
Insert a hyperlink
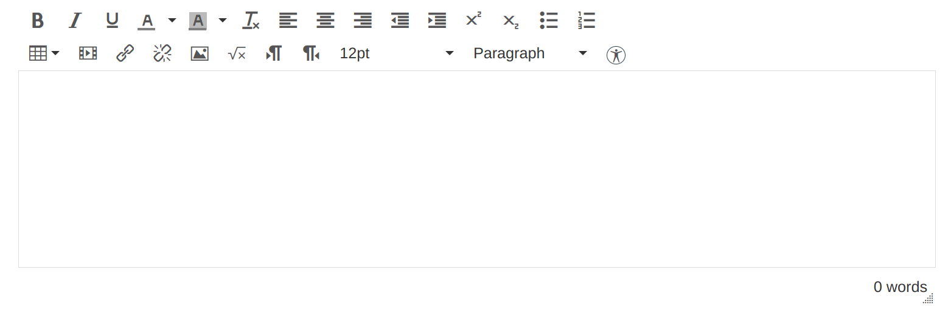[x=125, y=53]
